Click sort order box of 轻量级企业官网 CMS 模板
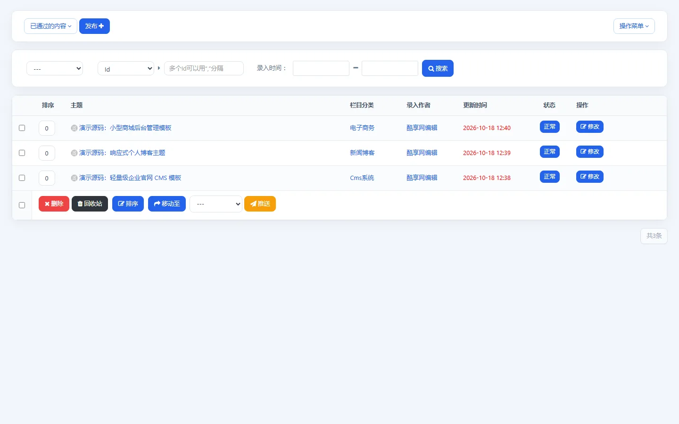Image resolution: width=679 pixels, height=424 pixels. point(47,178)
